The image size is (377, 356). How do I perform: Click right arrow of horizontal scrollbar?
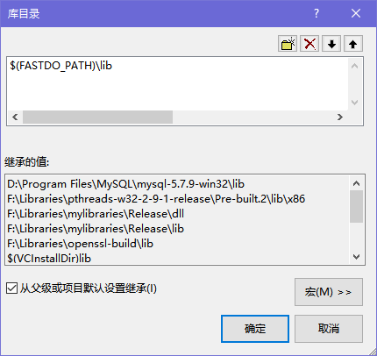pos(340,117)
